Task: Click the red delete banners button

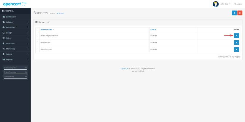Action: (240, 13)
